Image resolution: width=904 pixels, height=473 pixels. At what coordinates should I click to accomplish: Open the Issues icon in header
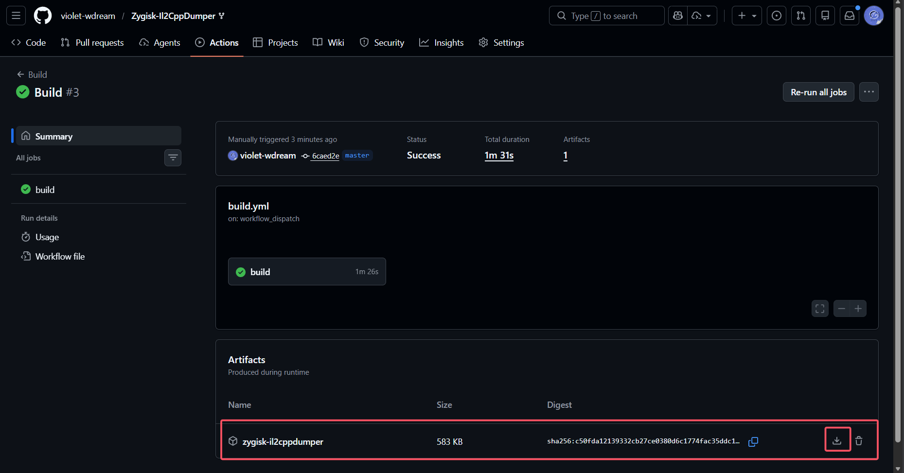pyautogui.click(x=777, y=16)
